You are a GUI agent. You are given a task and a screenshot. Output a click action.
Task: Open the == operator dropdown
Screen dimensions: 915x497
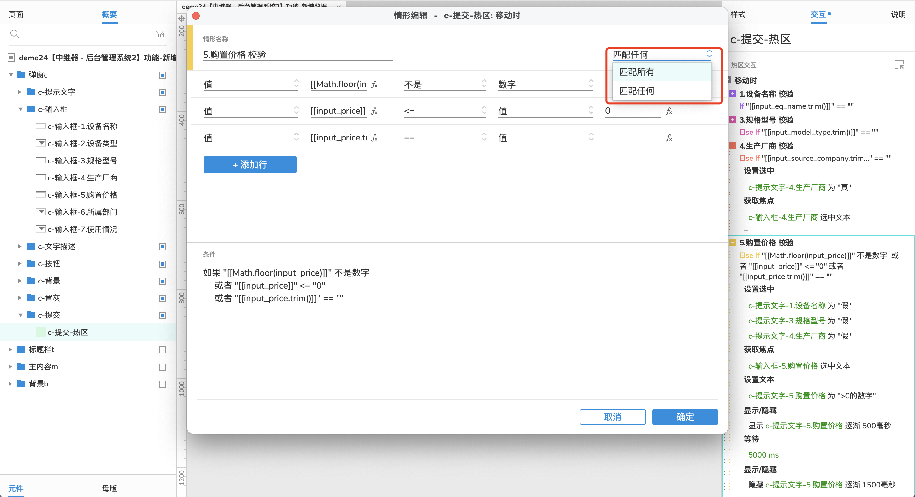[x=445, y=138]
